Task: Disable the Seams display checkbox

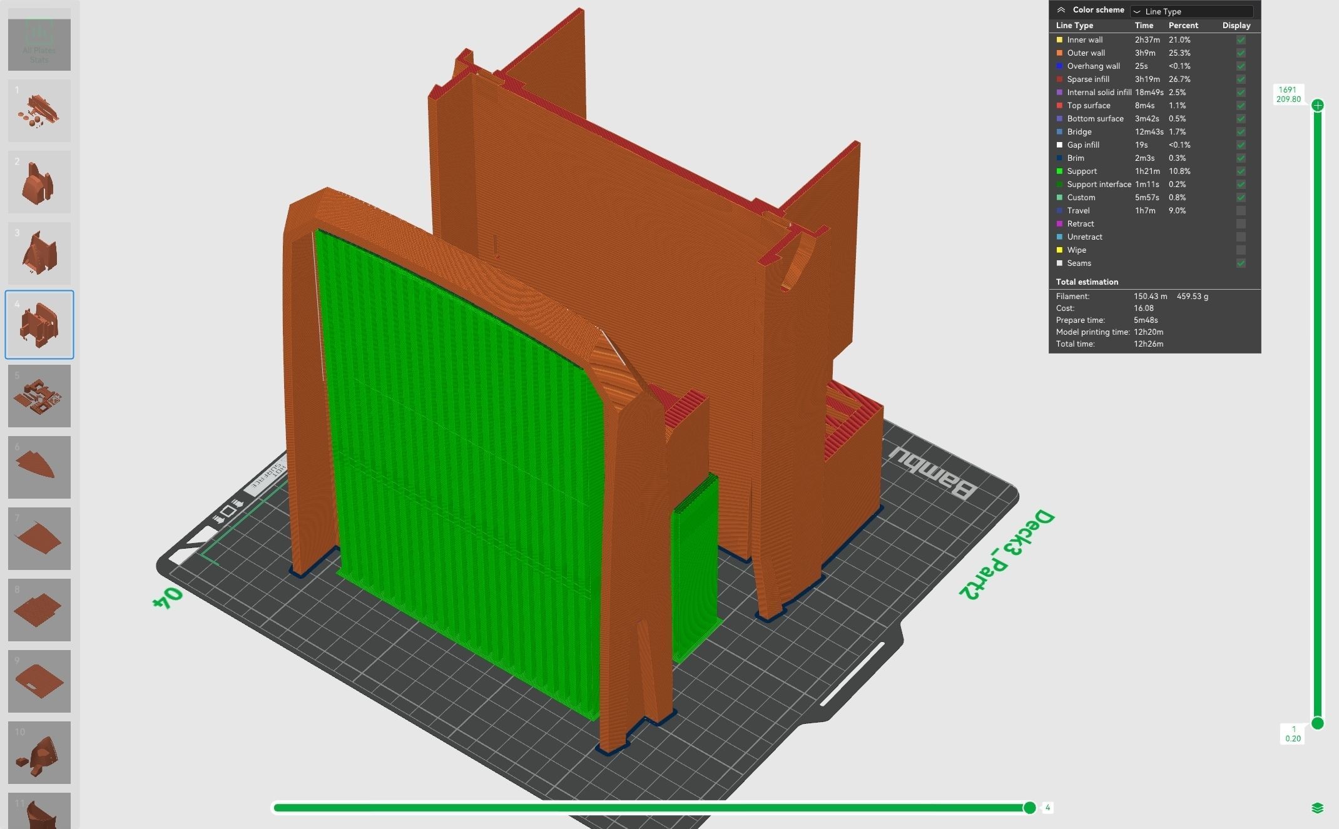Action: click(1241, 263)
